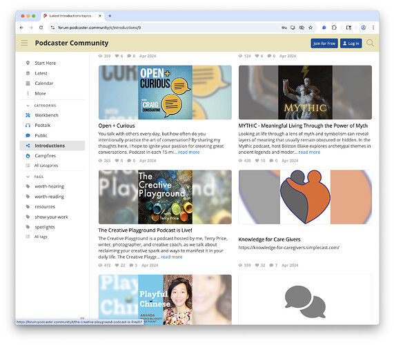Bookmark this page with star icon

click(311, 28)
